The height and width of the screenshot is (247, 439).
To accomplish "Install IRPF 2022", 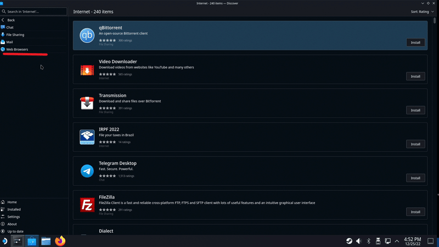I will [415, 144].
